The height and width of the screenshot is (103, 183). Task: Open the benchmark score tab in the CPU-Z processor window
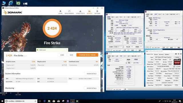[x=134, y=17]
